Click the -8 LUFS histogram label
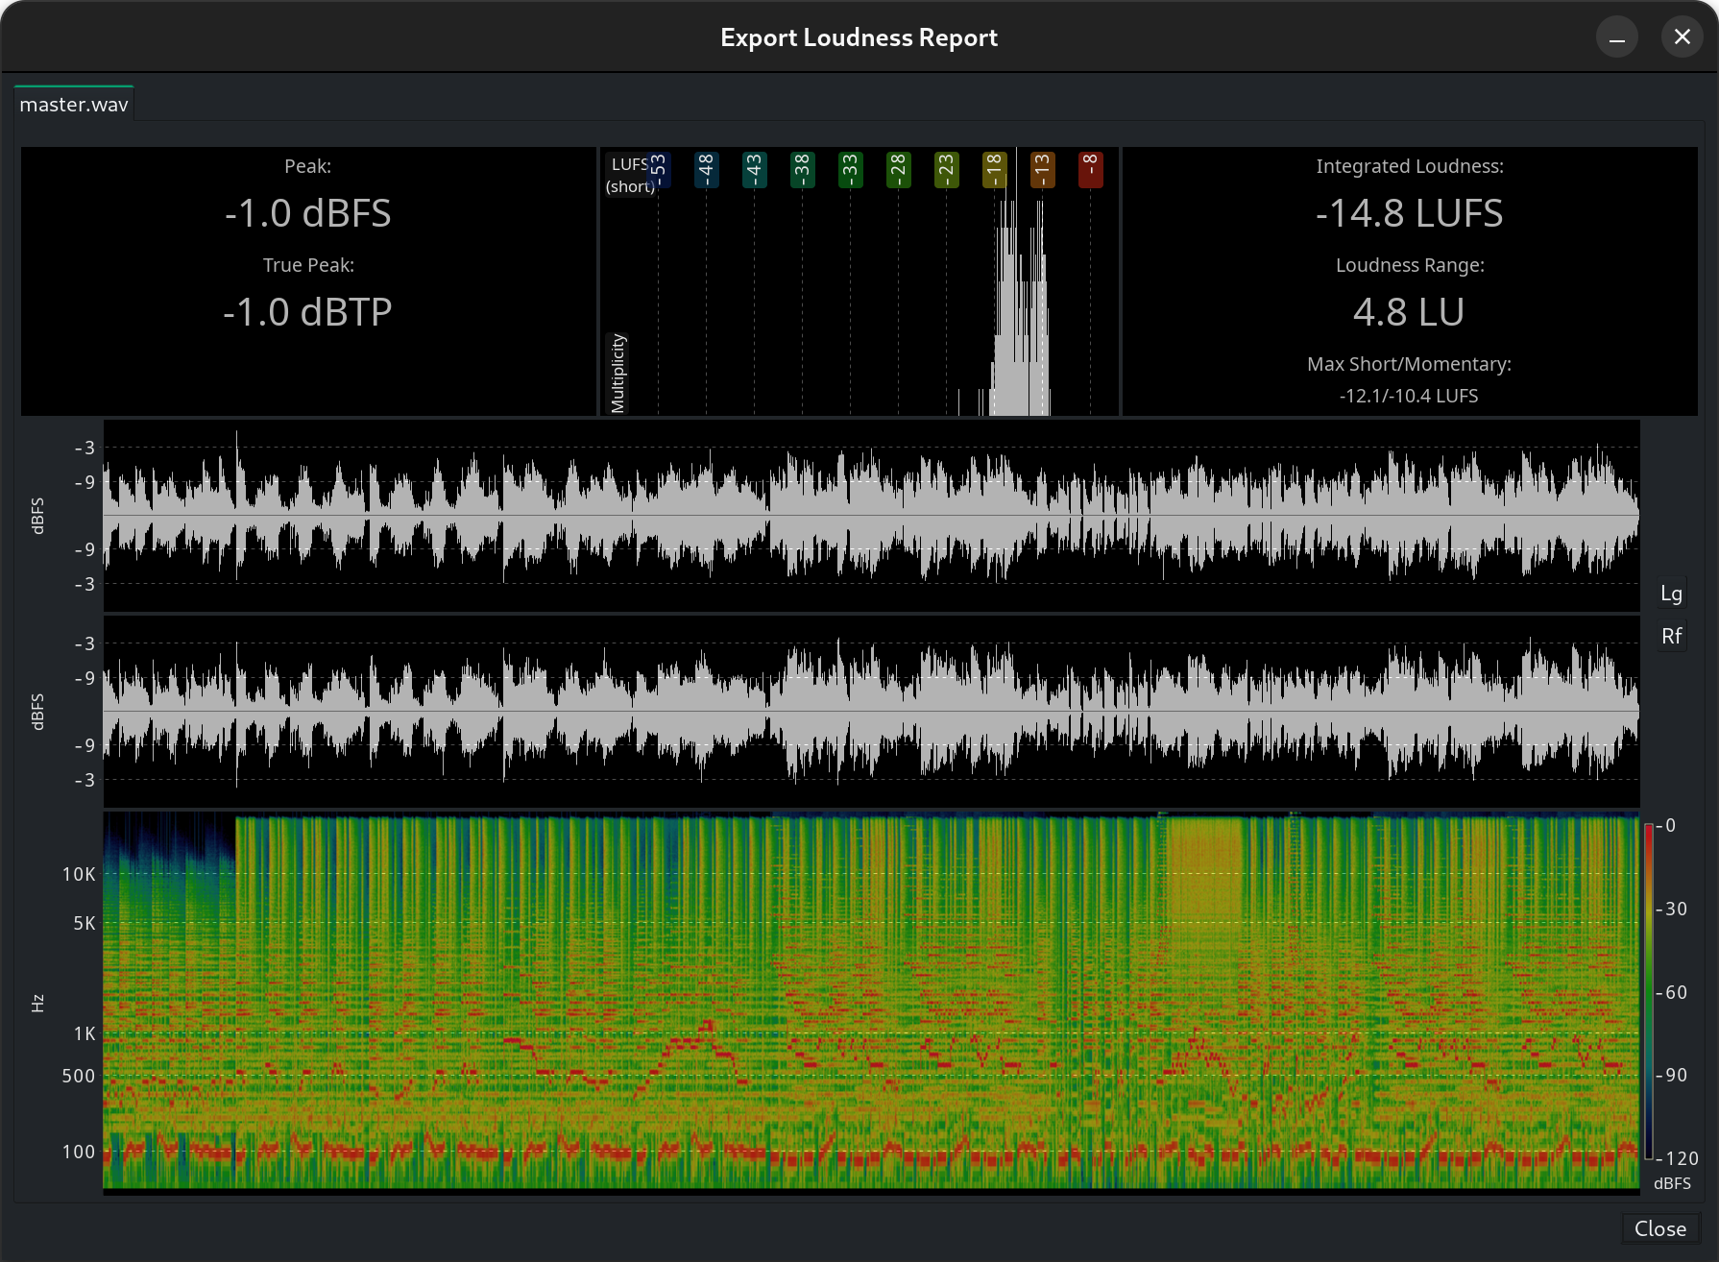 coord(1090,170)
